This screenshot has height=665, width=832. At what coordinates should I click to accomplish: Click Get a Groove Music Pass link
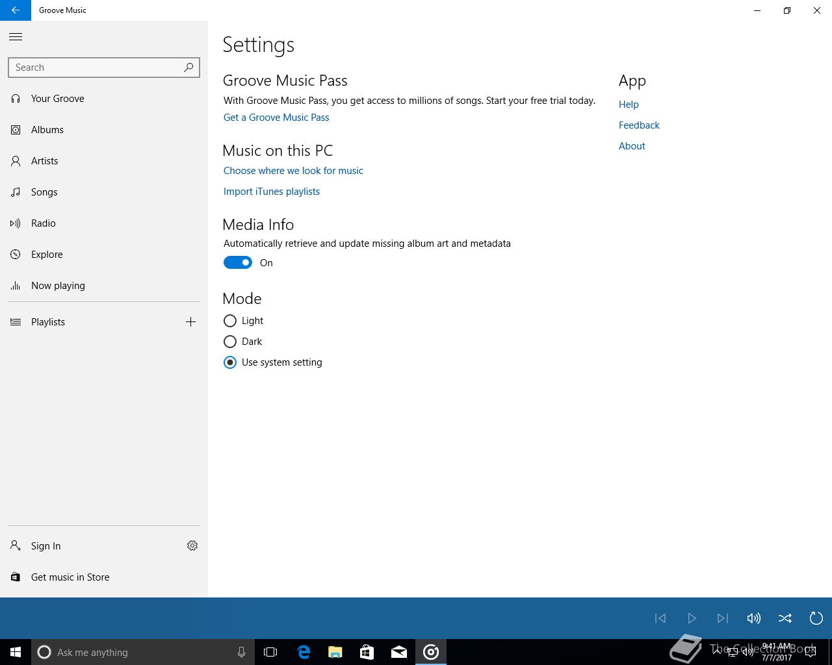276,118
